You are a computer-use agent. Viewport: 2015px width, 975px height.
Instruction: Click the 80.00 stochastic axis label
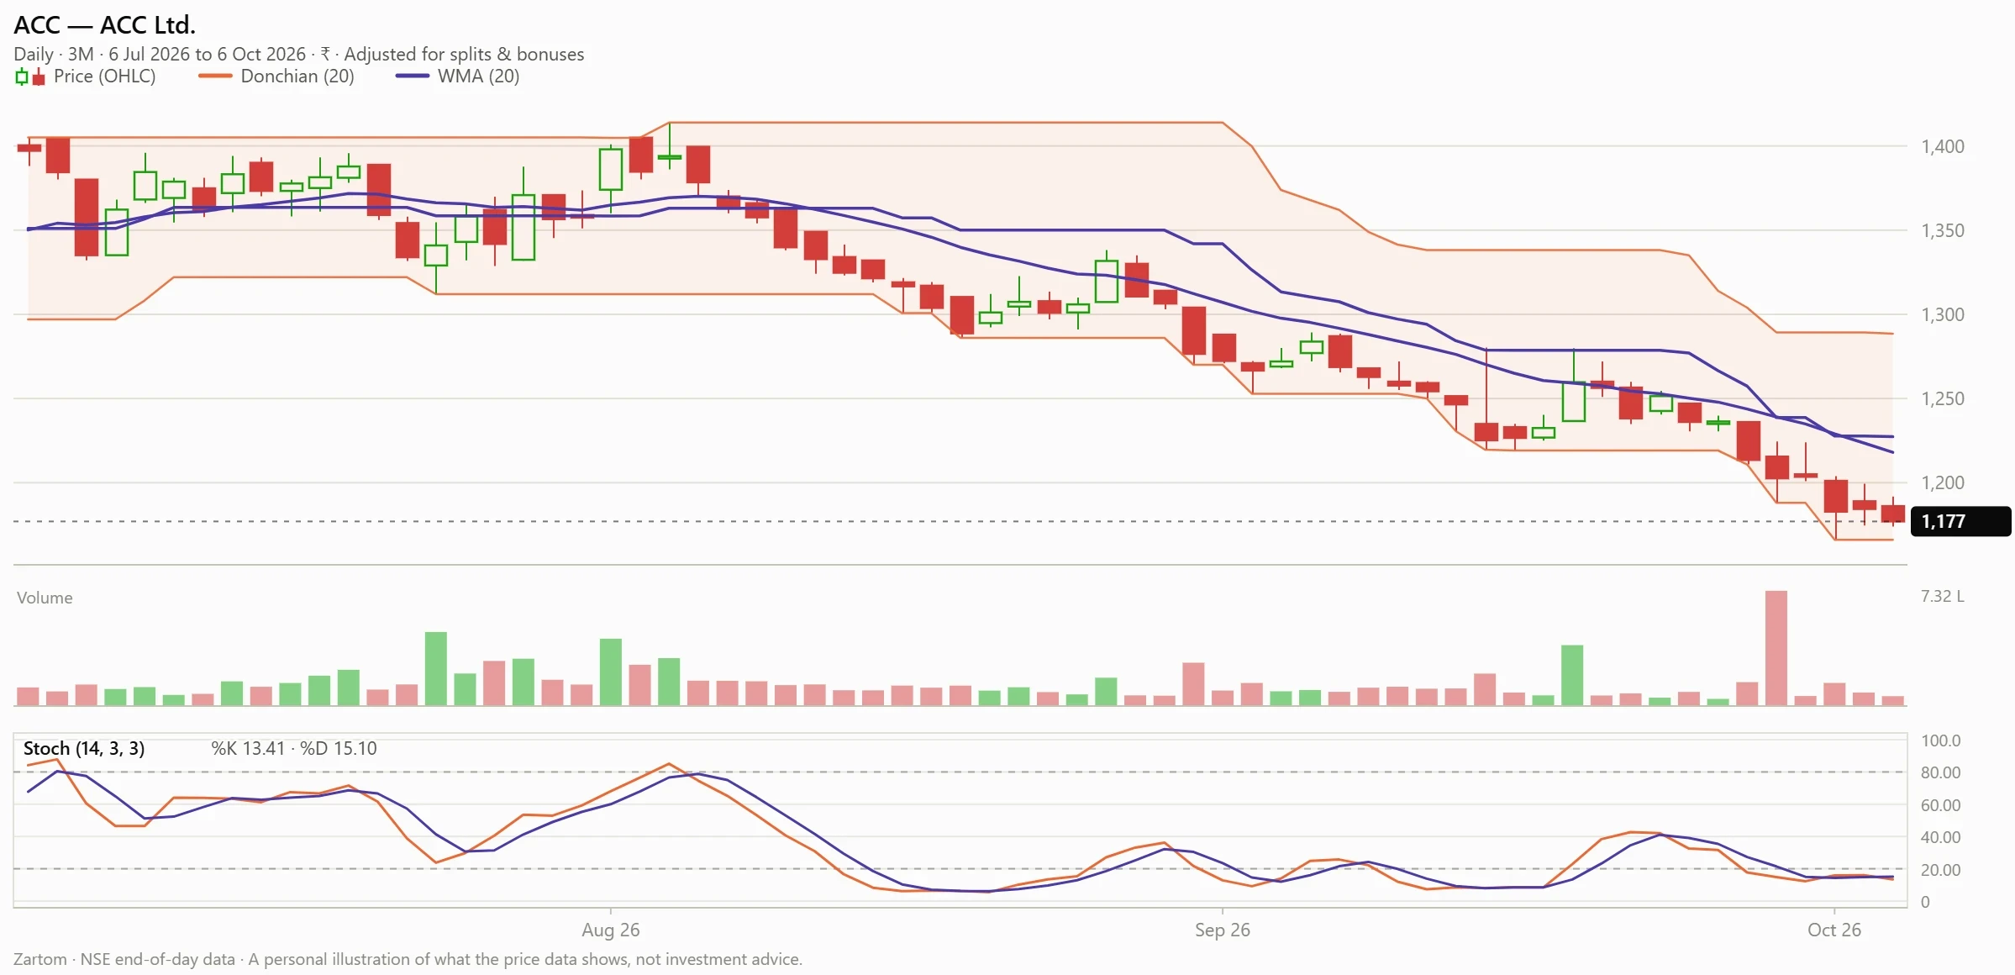(x=1941, y=772)
